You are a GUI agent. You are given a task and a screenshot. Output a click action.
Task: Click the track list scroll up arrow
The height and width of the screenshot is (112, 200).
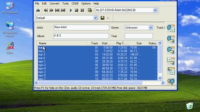point(160,43)
